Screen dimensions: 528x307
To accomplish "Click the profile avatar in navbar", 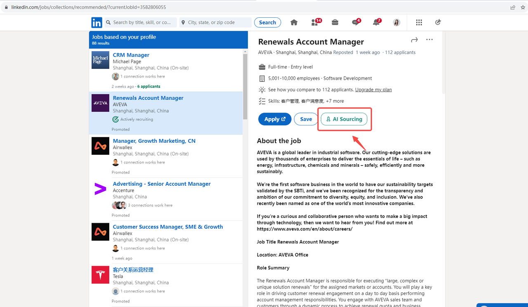I will click(x=396, y=22).
